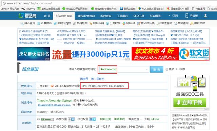
Task: Open the 前50名历史 tool
Action: (x=145, y=23)
